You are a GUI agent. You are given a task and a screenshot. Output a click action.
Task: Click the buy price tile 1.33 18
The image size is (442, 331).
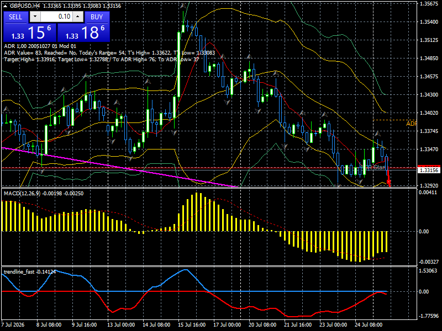[x=83, y=33]
